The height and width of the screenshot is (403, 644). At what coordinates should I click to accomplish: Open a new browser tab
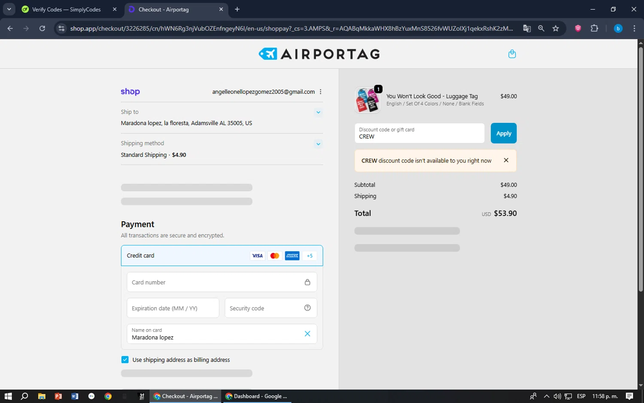(x=237, y=9)
